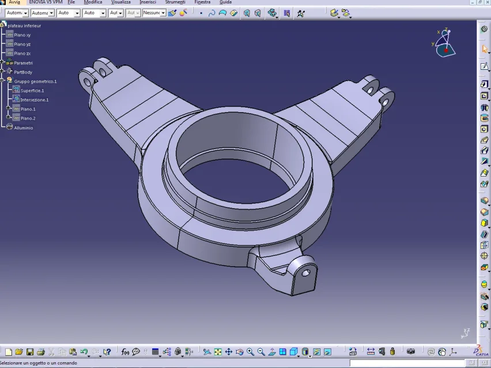
Task: Click the Print icon
Action: tap(41, 352)
